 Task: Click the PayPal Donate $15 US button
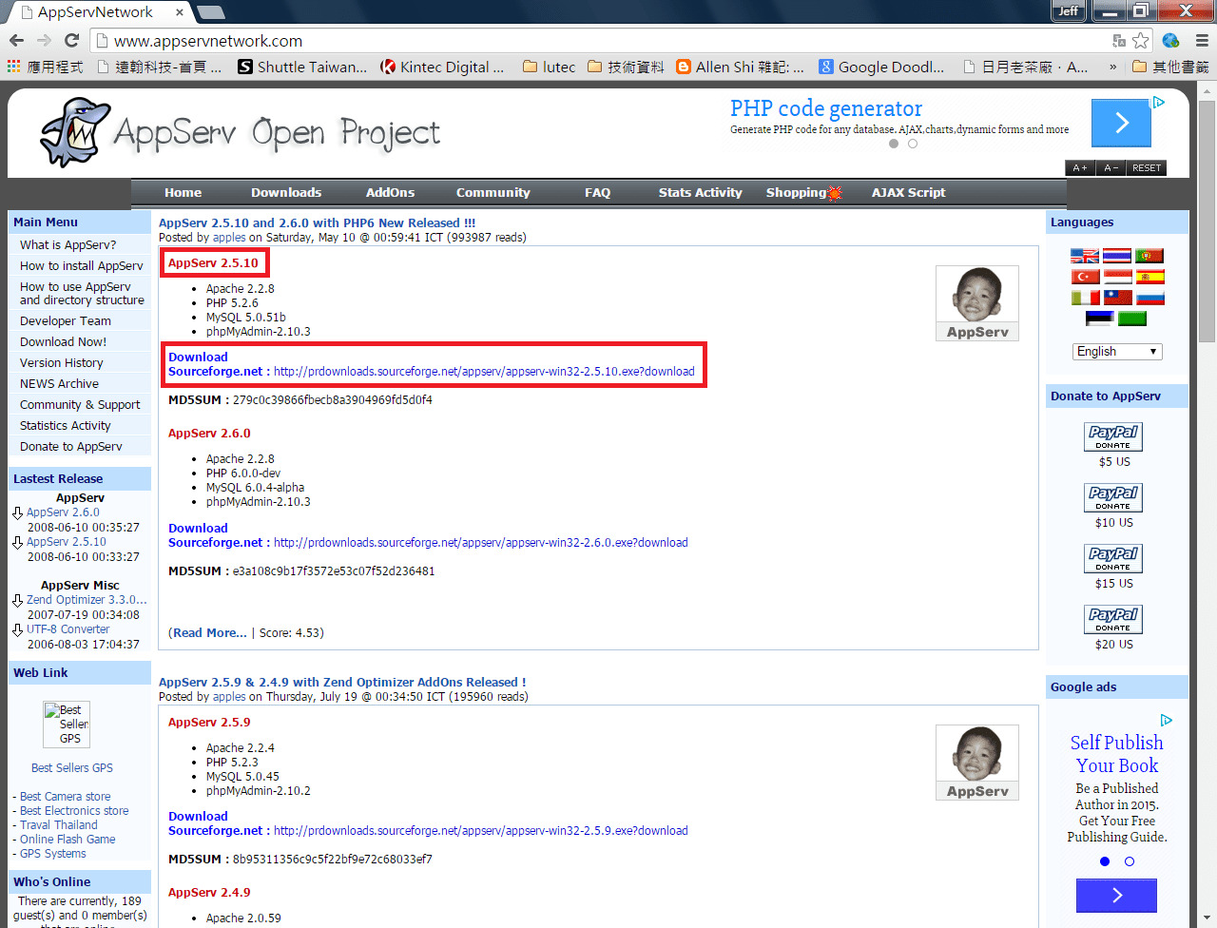pos(1113,558)
